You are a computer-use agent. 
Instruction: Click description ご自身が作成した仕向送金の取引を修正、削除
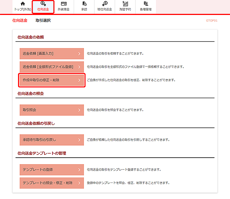(x=131, y=80)
